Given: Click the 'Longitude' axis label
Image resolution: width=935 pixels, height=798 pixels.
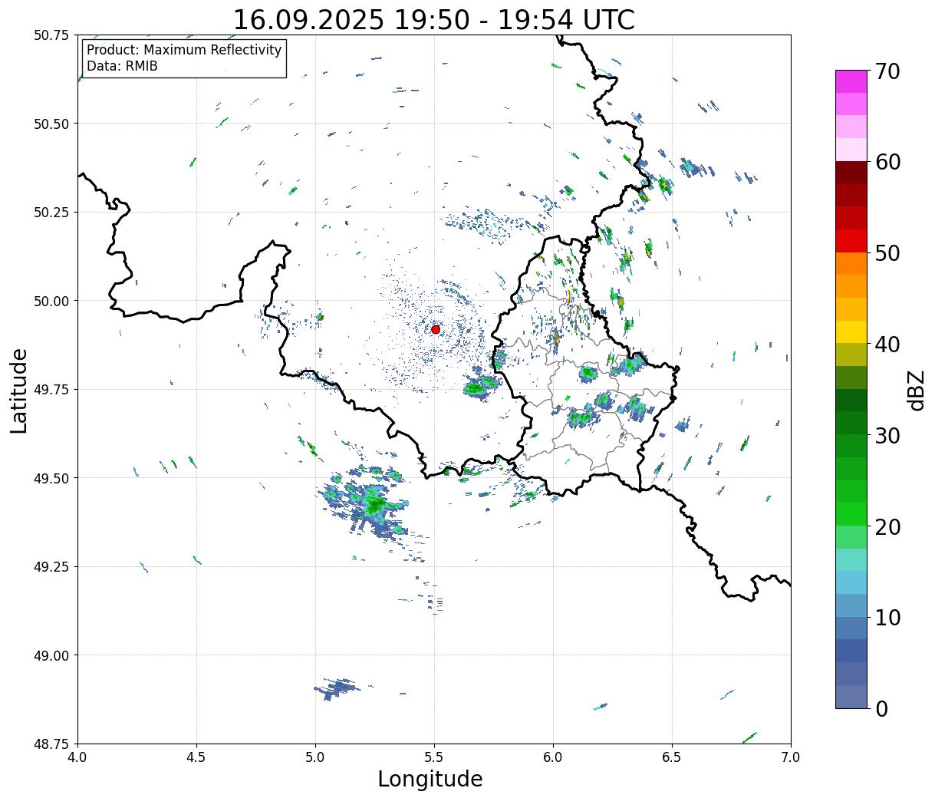Looking at the screenshot, I should pyautogui.click(x=430, y=779).
